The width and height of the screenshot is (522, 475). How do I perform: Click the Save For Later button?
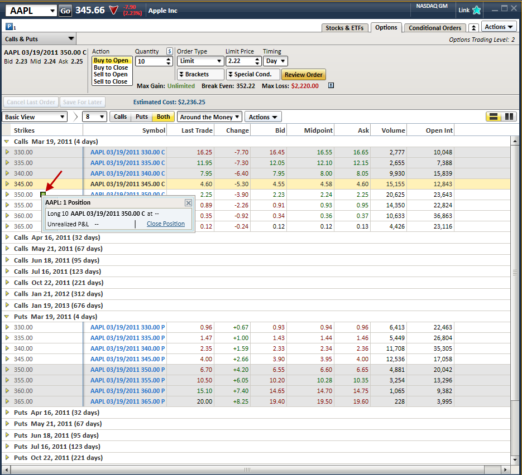pyautogui.click(x=82, y=102)
